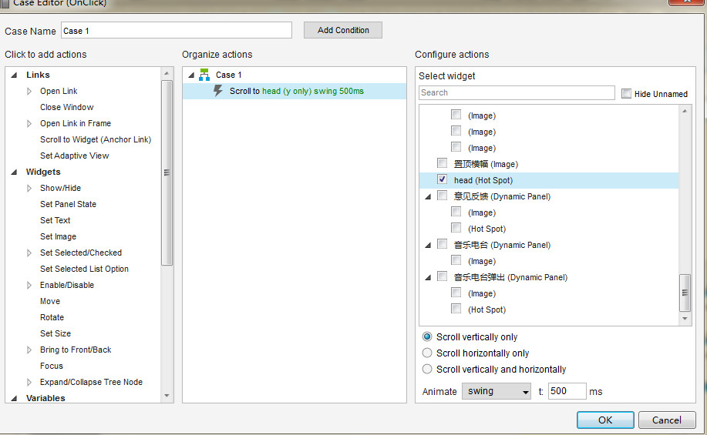Choose the Set Panel State action
The width and height of the screenshot is (707, 435).
tap(68, 204)
